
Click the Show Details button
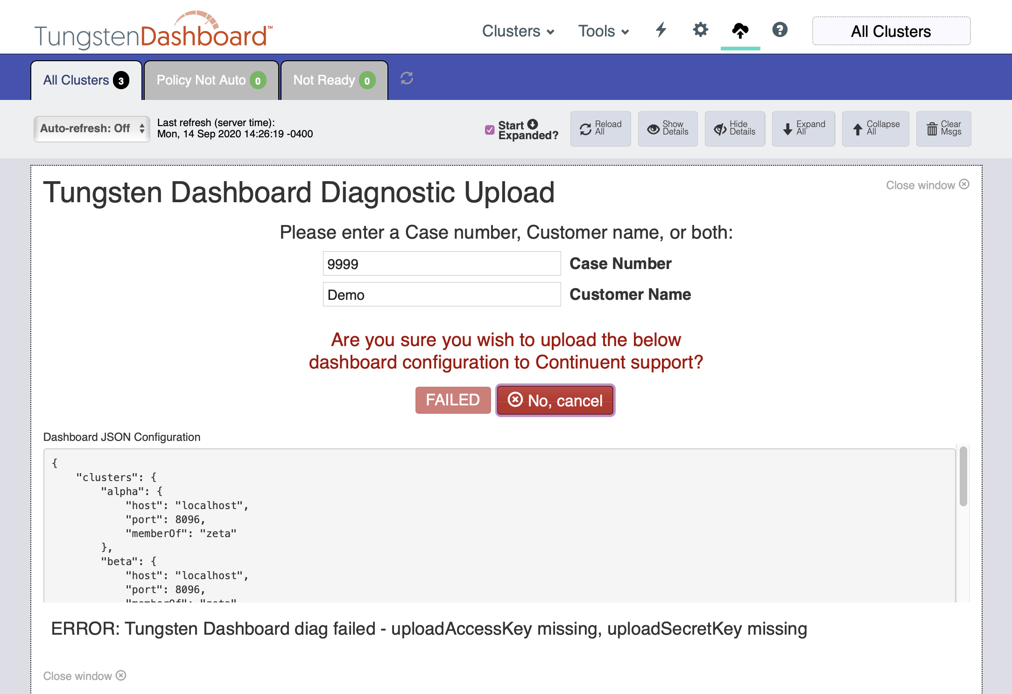(x=668, y=129)
